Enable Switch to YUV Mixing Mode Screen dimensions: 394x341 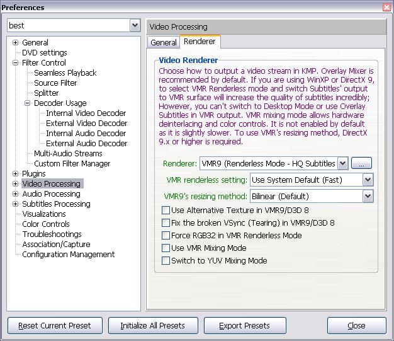pyautogui.click(x=166, y=261)
